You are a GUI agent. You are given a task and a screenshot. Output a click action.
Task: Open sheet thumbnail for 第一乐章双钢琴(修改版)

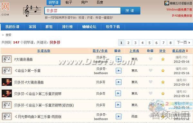(7, 105)
